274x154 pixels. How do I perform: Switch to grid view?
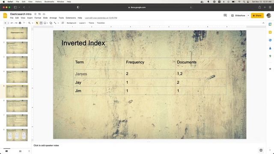click(20, 151)
